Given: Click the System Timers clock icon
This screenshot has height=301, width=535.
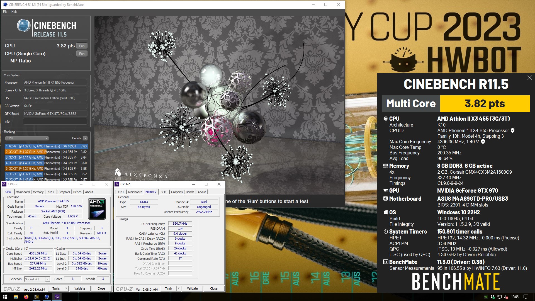Looking at the screenshot, I should pyautogui.click(x=386, y=232).
